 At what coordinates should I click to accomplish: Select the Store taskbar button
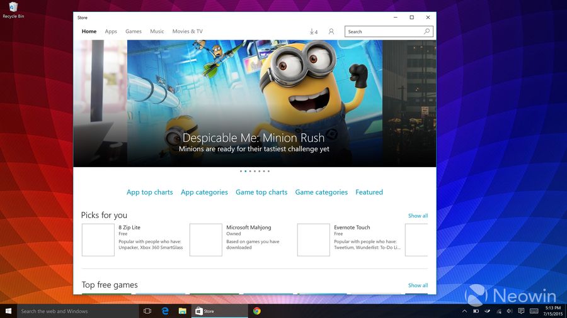pyautogui.click(x=219, y=311)
